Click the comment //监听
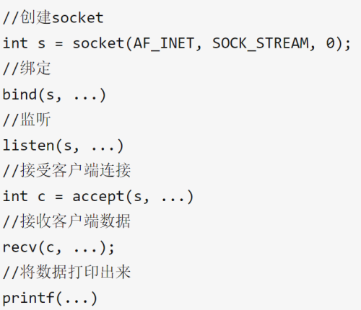 coord(27,120)
